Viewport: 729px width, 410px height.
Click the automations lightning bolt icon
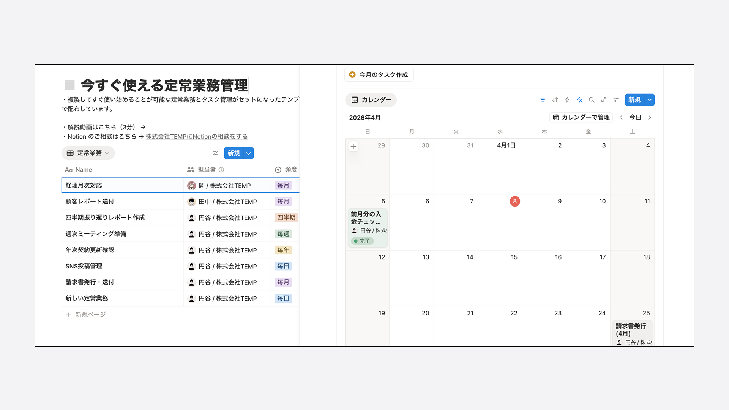point(567,99)
